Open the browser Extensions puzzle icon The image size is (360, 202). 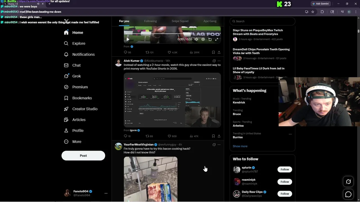tap(322, 12)
